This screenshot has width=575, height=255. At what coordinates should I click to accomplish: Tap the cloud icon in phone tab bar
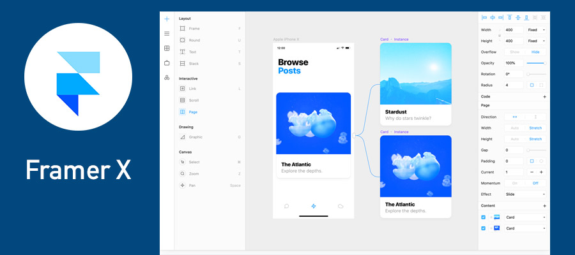point(341,207)
